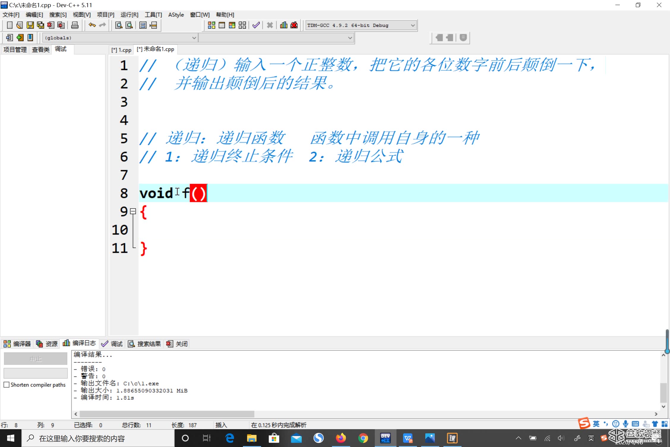Open the TDM-GCC compiler selection dropdown
The height and width of the screenshot is (447, 670).
(x=413, y=26)
